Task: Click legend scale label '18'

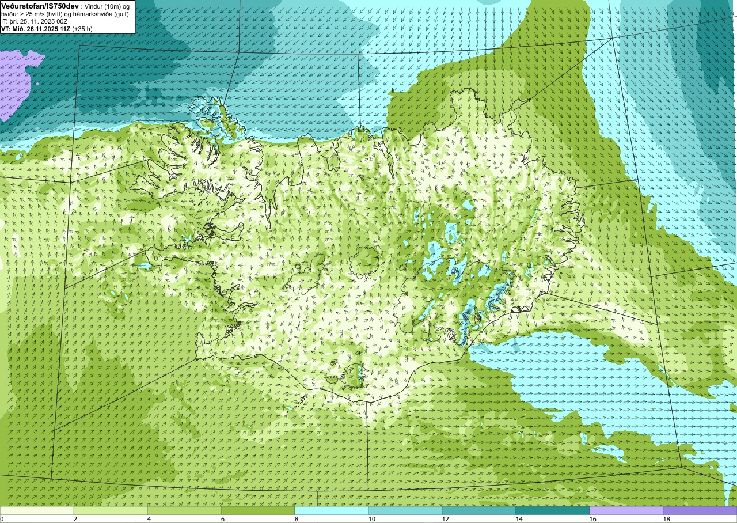Action: (667, 519)
